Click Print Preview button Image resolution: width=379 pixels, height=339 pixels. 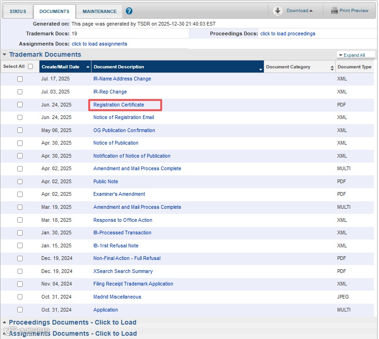coord(350,10)
